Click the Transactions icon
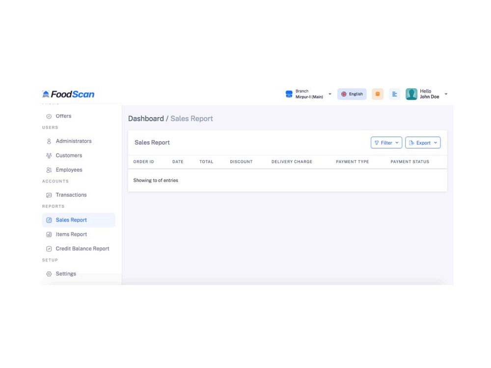 49,195
